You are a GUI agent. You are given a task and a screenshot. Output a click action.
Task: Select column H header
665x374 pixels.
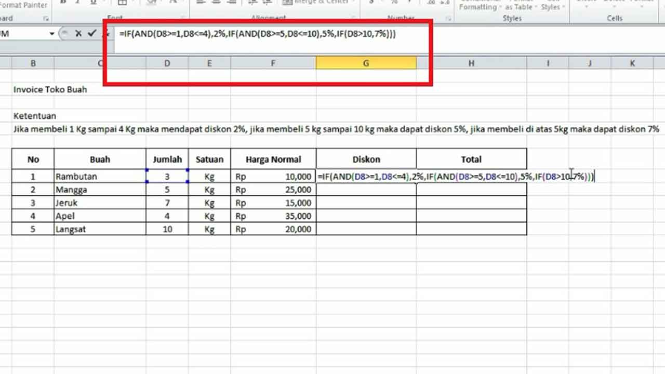tap(471, 63)
